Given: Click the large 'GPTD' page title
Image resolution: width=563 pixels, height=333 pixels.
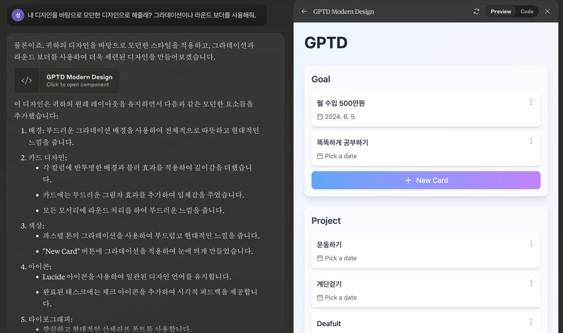Looking at the screenshot, I should click(x=326, y=43).
